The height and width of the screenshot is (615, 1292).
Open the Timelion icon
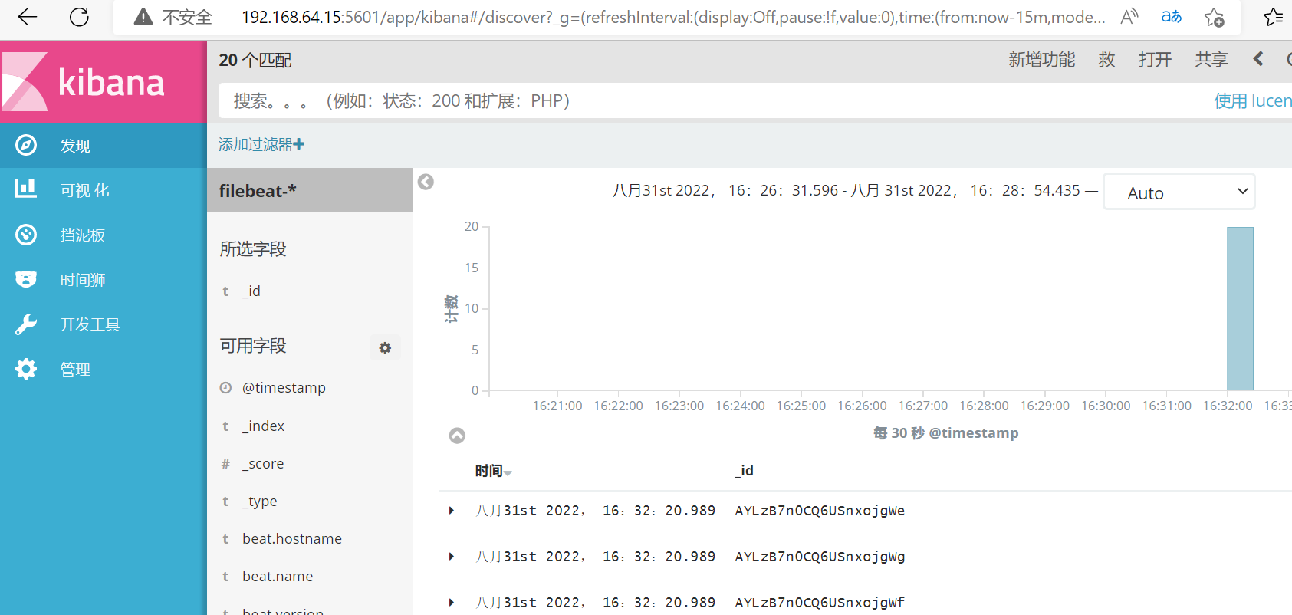(26, 279)
